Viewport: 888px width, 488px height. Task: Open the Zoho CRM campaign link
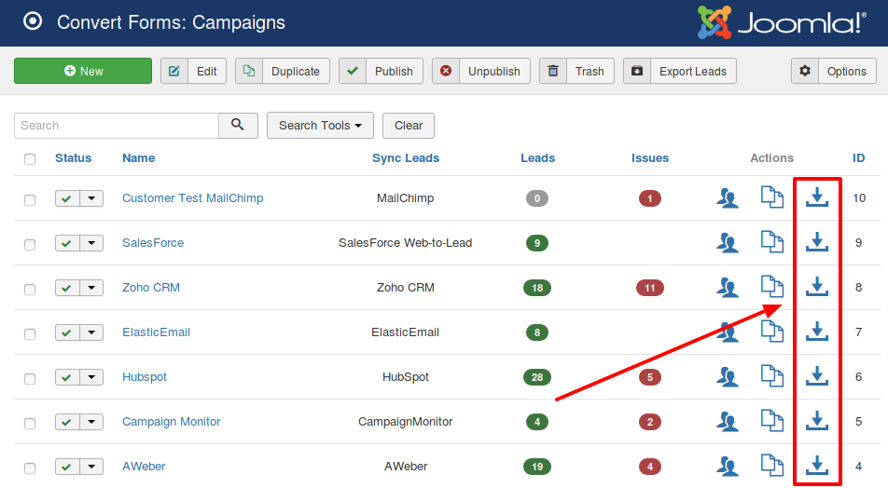pyautogui.click(x=151, y=287)
